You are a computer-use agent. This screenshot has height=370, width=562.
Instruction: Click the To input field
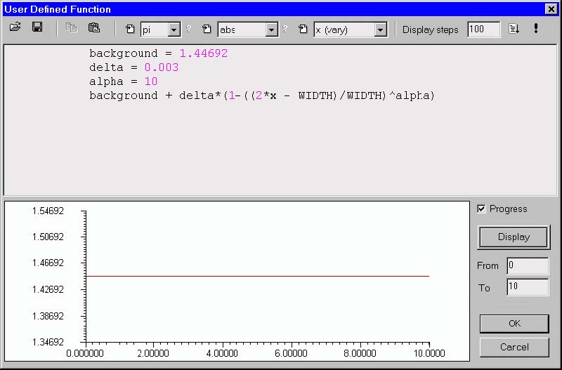point(528,287)
